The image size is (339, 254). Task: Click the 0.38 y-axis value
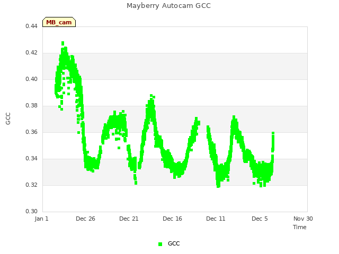(32, 106)
